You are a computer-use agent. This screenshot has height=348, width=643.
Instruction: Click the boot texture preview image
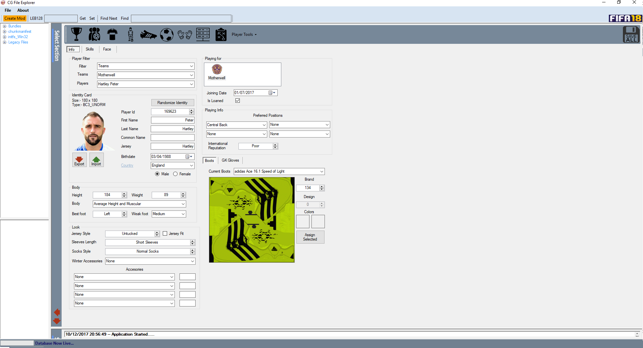click(x=252, y=220)
